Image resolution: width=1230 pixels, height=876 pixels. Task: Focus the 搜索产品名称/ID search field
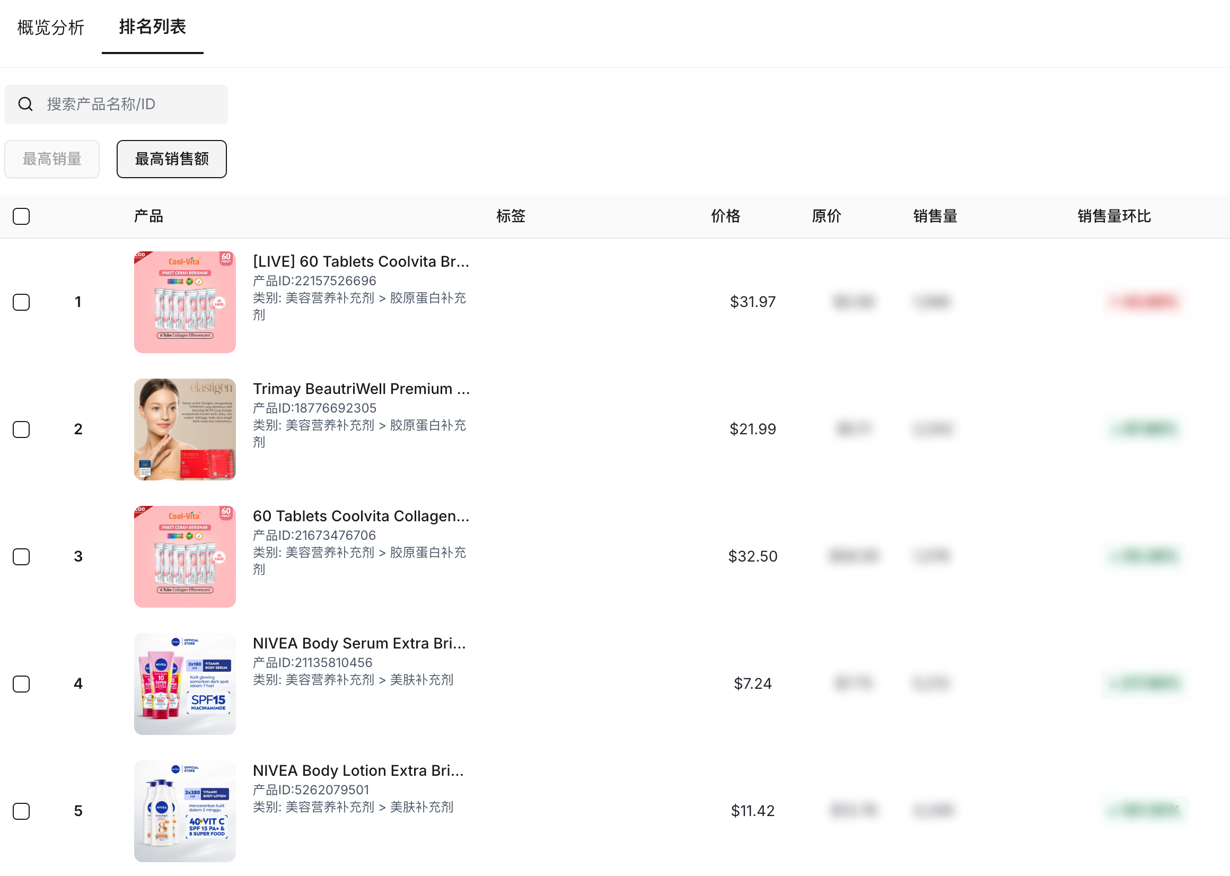point(116,104)
